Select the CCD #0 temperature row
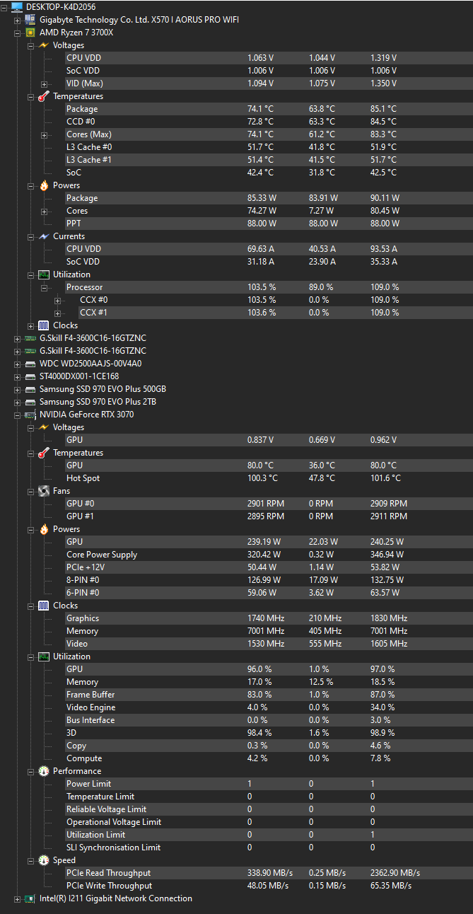This screenshot has height=914, width=473. [x=269, y=122]
